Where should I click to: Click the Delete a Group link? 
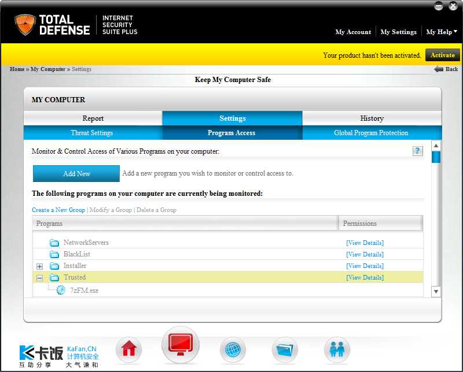coord(156,210)
